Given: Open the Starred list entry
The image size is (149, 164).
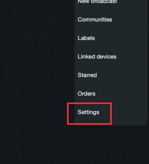Looking at the screenshot, I should [x=111, y=75].
